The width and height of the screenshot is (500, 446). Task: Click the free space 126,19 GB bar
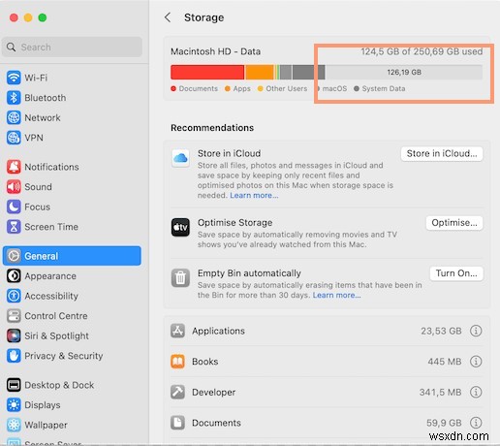(404, 72)
